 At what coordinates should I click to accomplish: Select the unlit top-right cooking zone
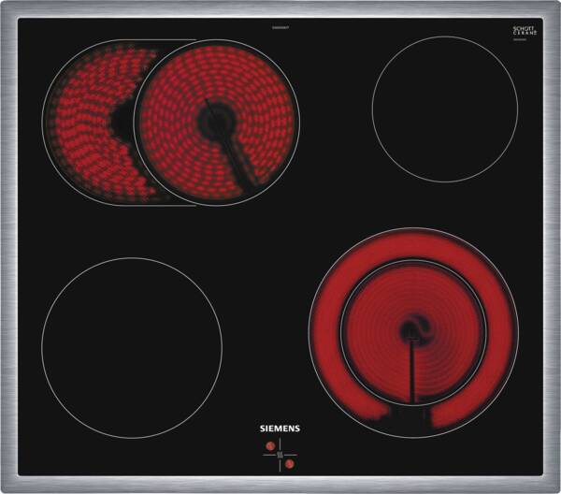(445, 109)
